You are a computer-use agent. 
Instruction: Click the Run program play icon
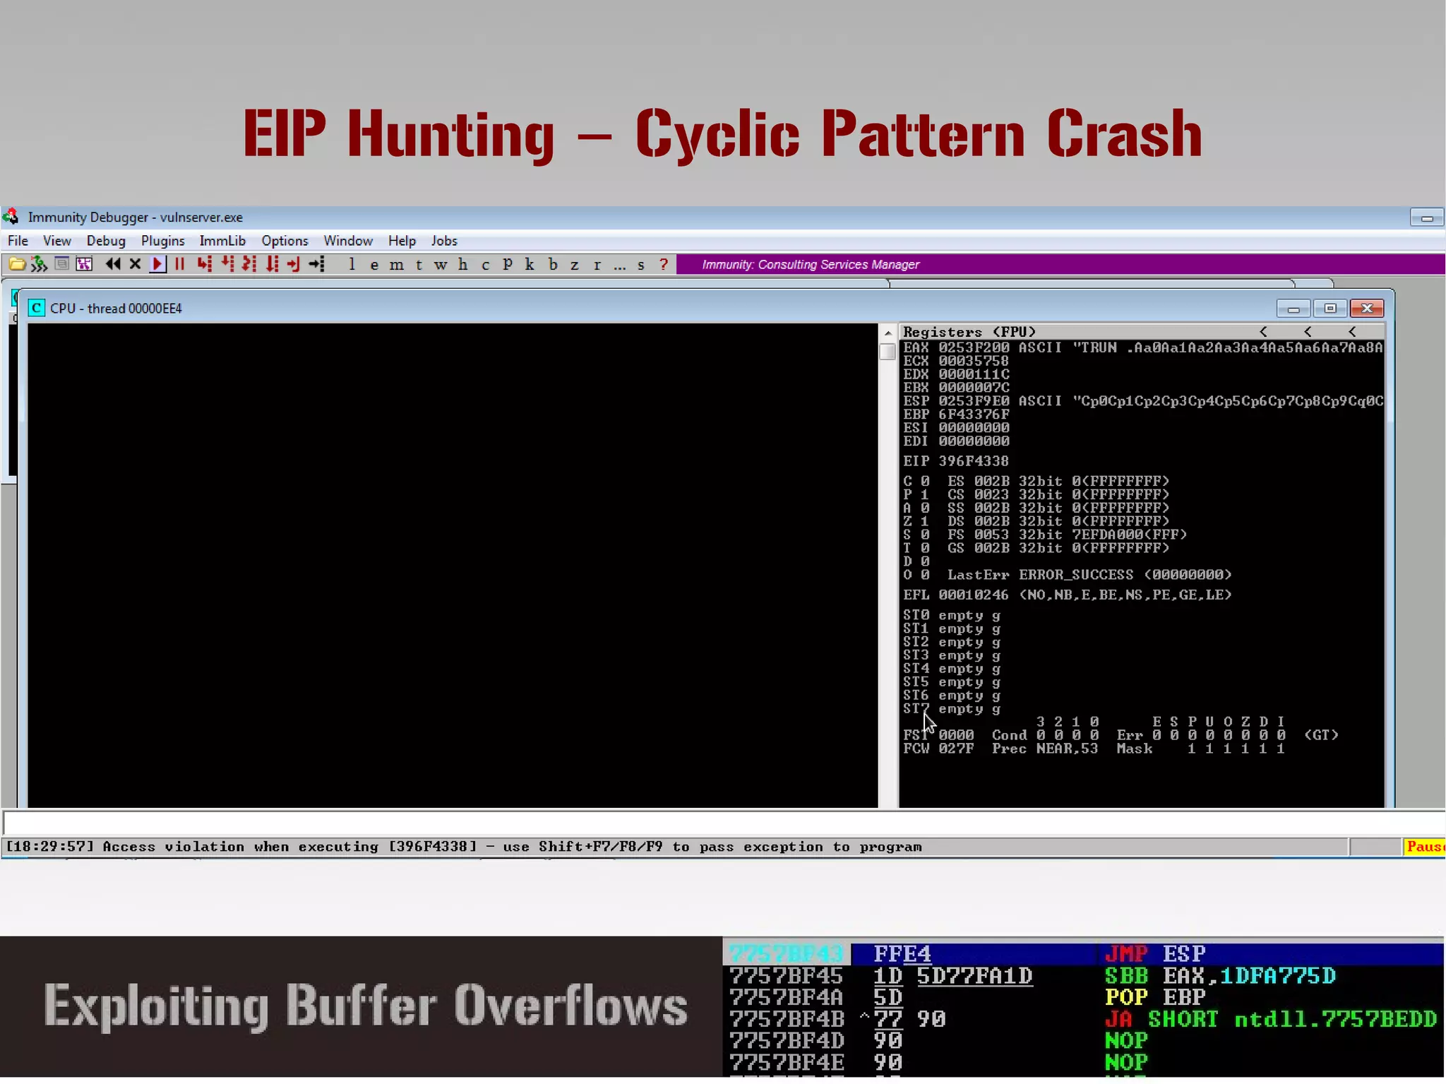(x=157, y=265)
